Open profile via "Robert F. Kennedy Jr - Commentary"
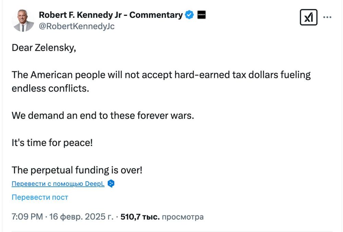Screen dimensions: 343x232 pos(110,15)
